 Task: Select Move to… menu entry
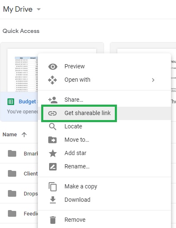pyautogui.click(x=104, y=140)
